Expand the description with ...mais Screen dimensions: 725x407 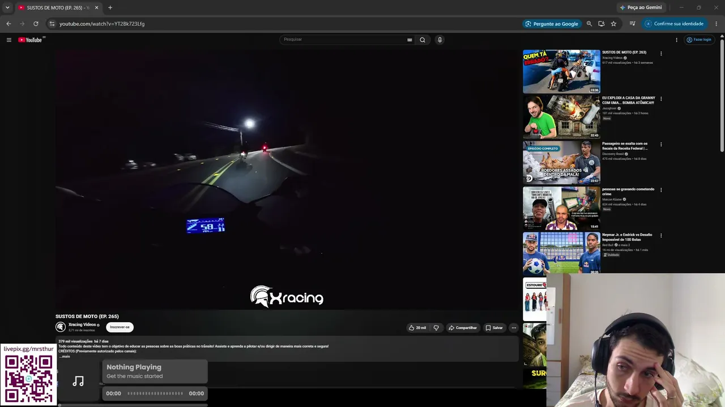(x=65, y=356)
